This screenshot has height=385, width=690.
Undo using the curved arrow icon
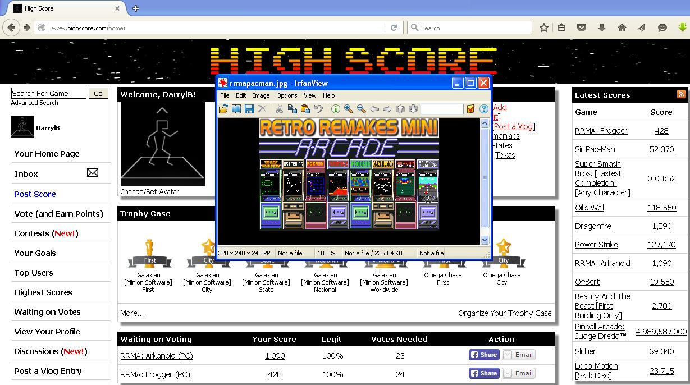pyautogui.click(x=318, y=109)
